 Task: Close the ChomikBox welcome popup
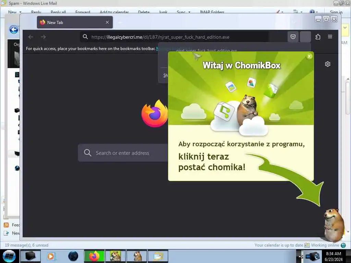pyautogui.click(x=309, y=57)
